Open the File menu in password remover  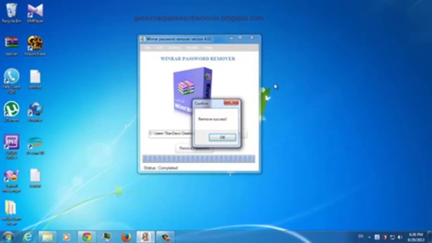(x=148, y=48)
